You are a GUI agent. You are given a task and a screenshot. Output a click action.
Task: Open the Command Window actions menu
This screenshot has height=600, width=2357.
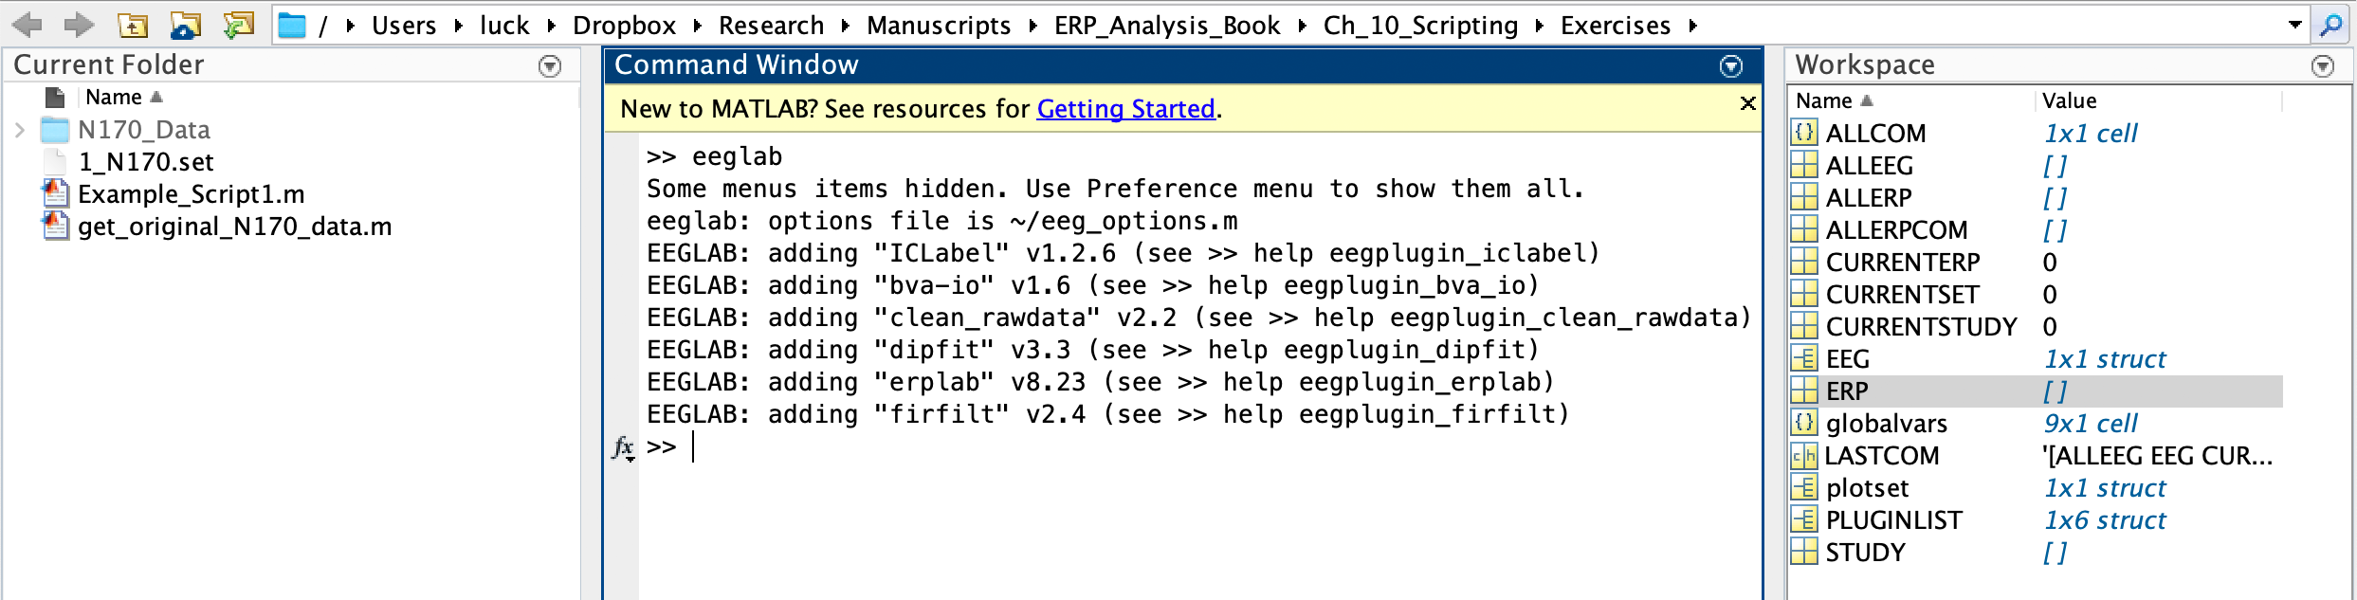pyautogui.click(x=1731, y=66)
